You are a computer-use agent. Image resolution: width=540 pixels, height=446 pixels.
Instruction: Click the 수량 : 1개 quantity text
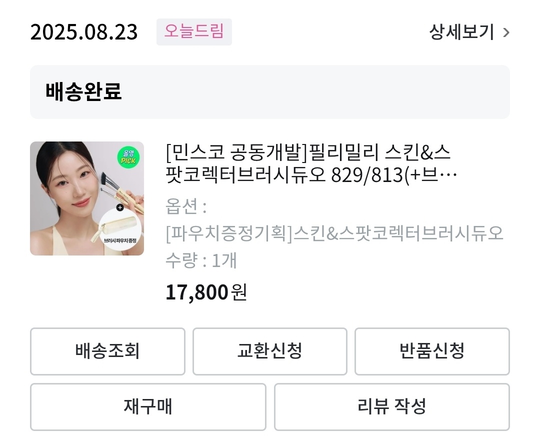201,260
